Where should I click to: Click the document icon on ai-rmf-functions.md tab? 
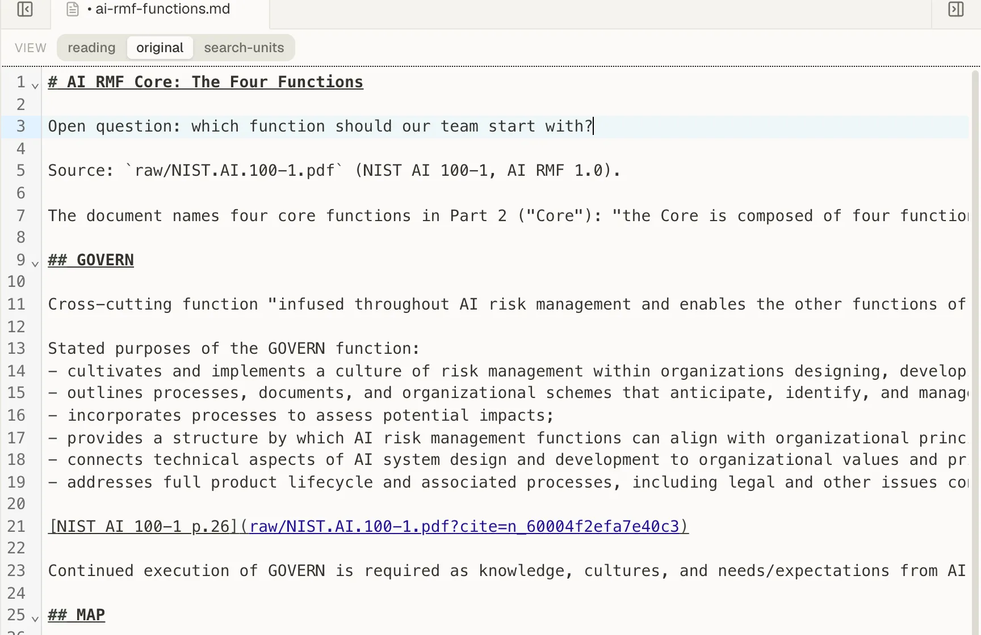tap(73, 9)
